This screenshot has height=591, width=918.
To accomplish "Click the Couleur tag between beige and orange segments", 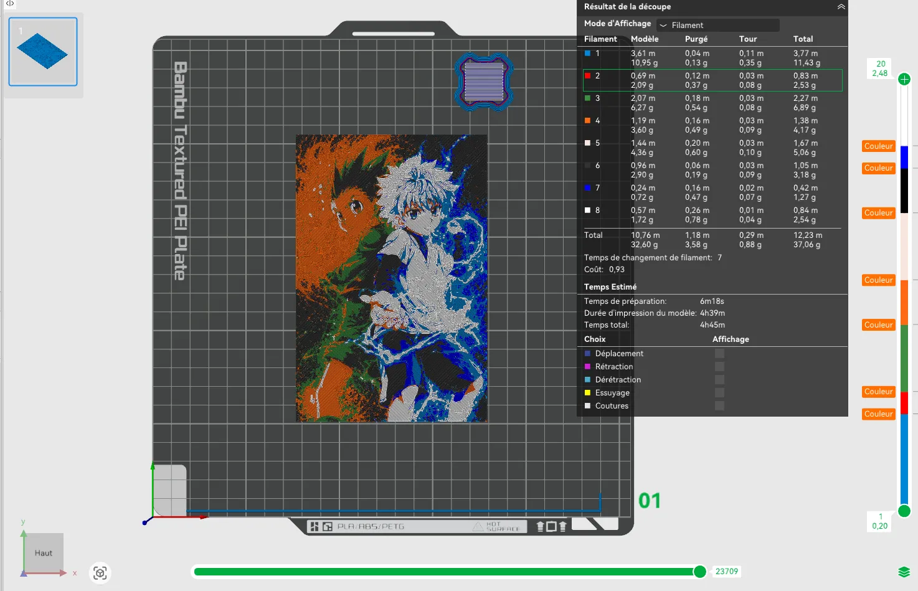I will (x=879, y=280).
